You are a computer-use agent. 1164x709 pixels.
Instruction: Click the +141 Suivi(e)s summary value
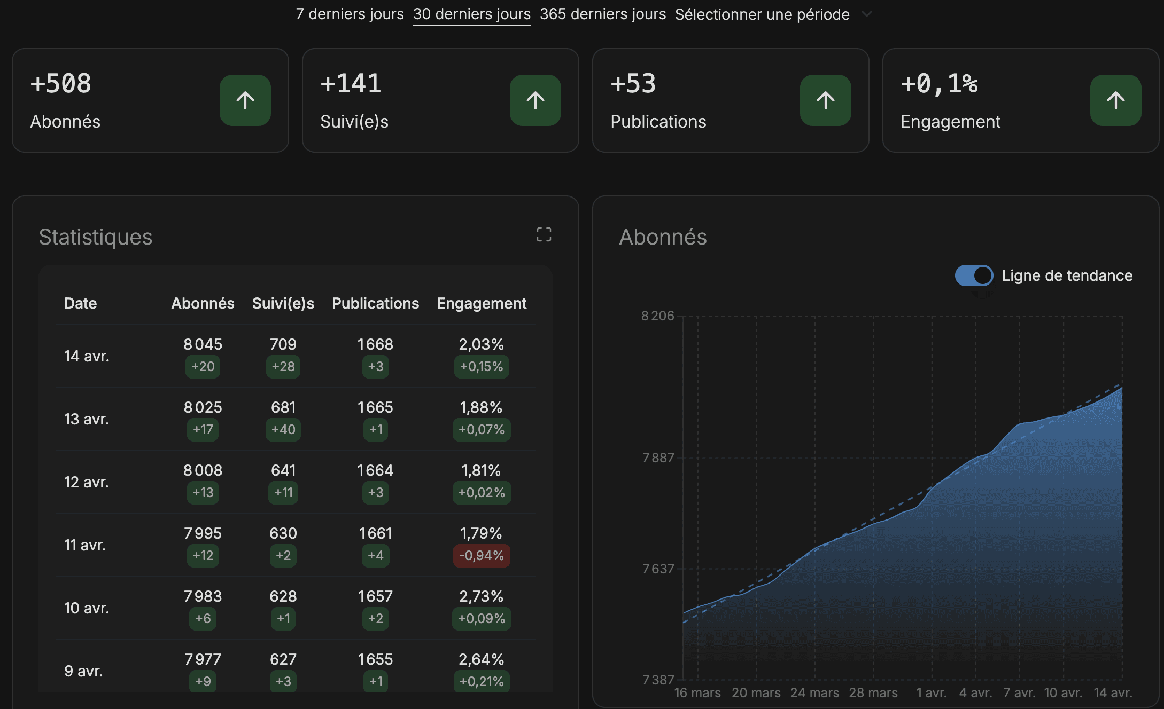coord(351,84)
